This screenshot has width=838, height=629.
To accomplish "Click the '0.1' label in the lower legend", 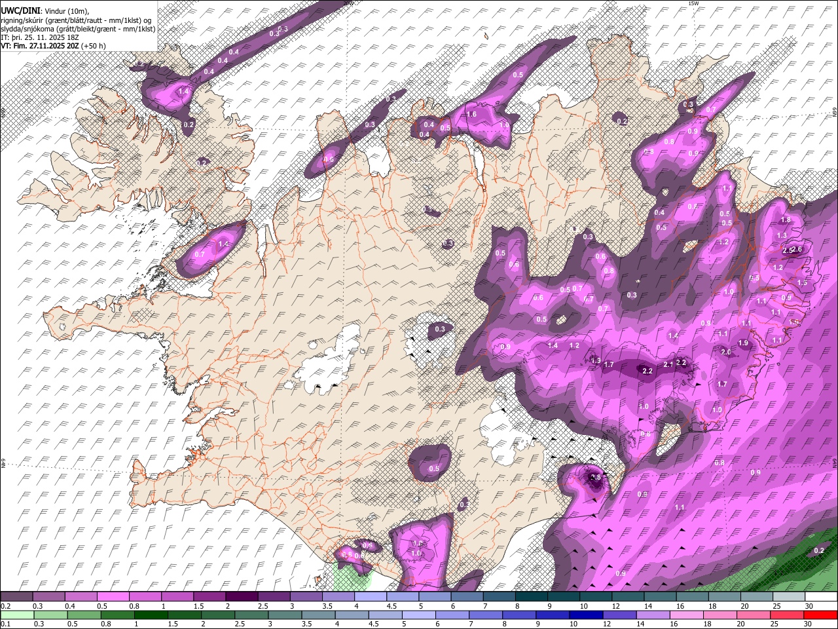I will (x=5, y=624).
